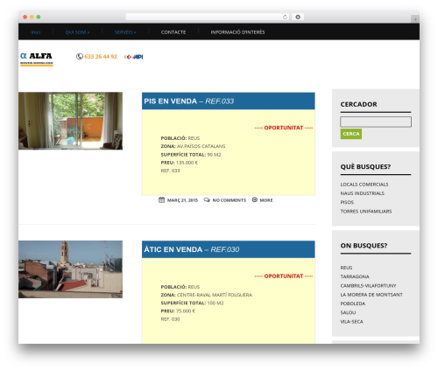Click REF. 030 text in second listing
Viewport: 438px width, 370px height.
point(170,319)
